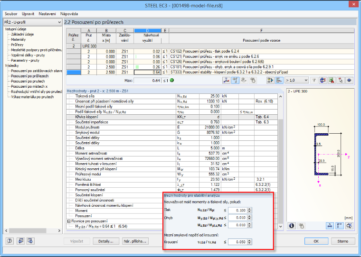Open Vzpěrné délky - pruty

28,55
